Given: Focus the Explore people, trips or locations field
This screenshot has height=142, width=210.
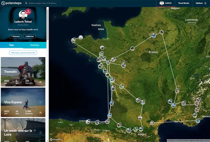Looking at the screenshot, I should click(42, 3).
